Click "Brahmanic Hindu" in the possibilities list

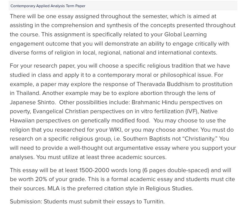pyautogui.click(x=154, y=102)
